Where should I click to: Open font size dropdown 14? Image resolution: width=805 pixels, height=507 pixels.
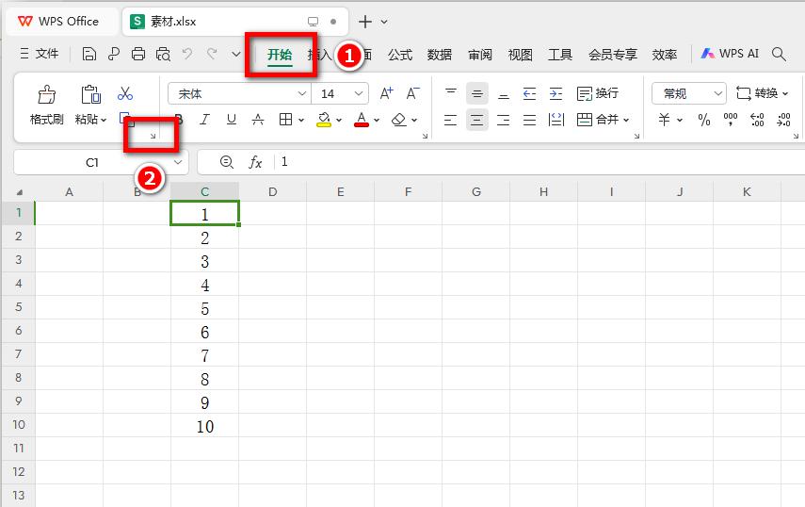pyautogui.click(x=359, y=93)
